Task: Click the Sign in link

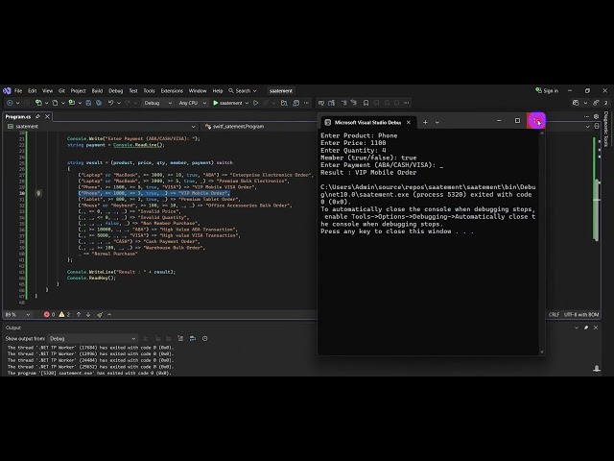Action: 547,90
